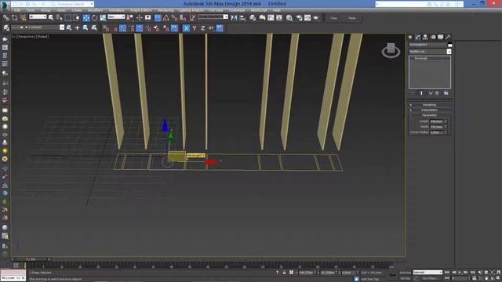Restrict to Y axis constraint
Viewport: 502px width, 282px height.
coord(195,28)
